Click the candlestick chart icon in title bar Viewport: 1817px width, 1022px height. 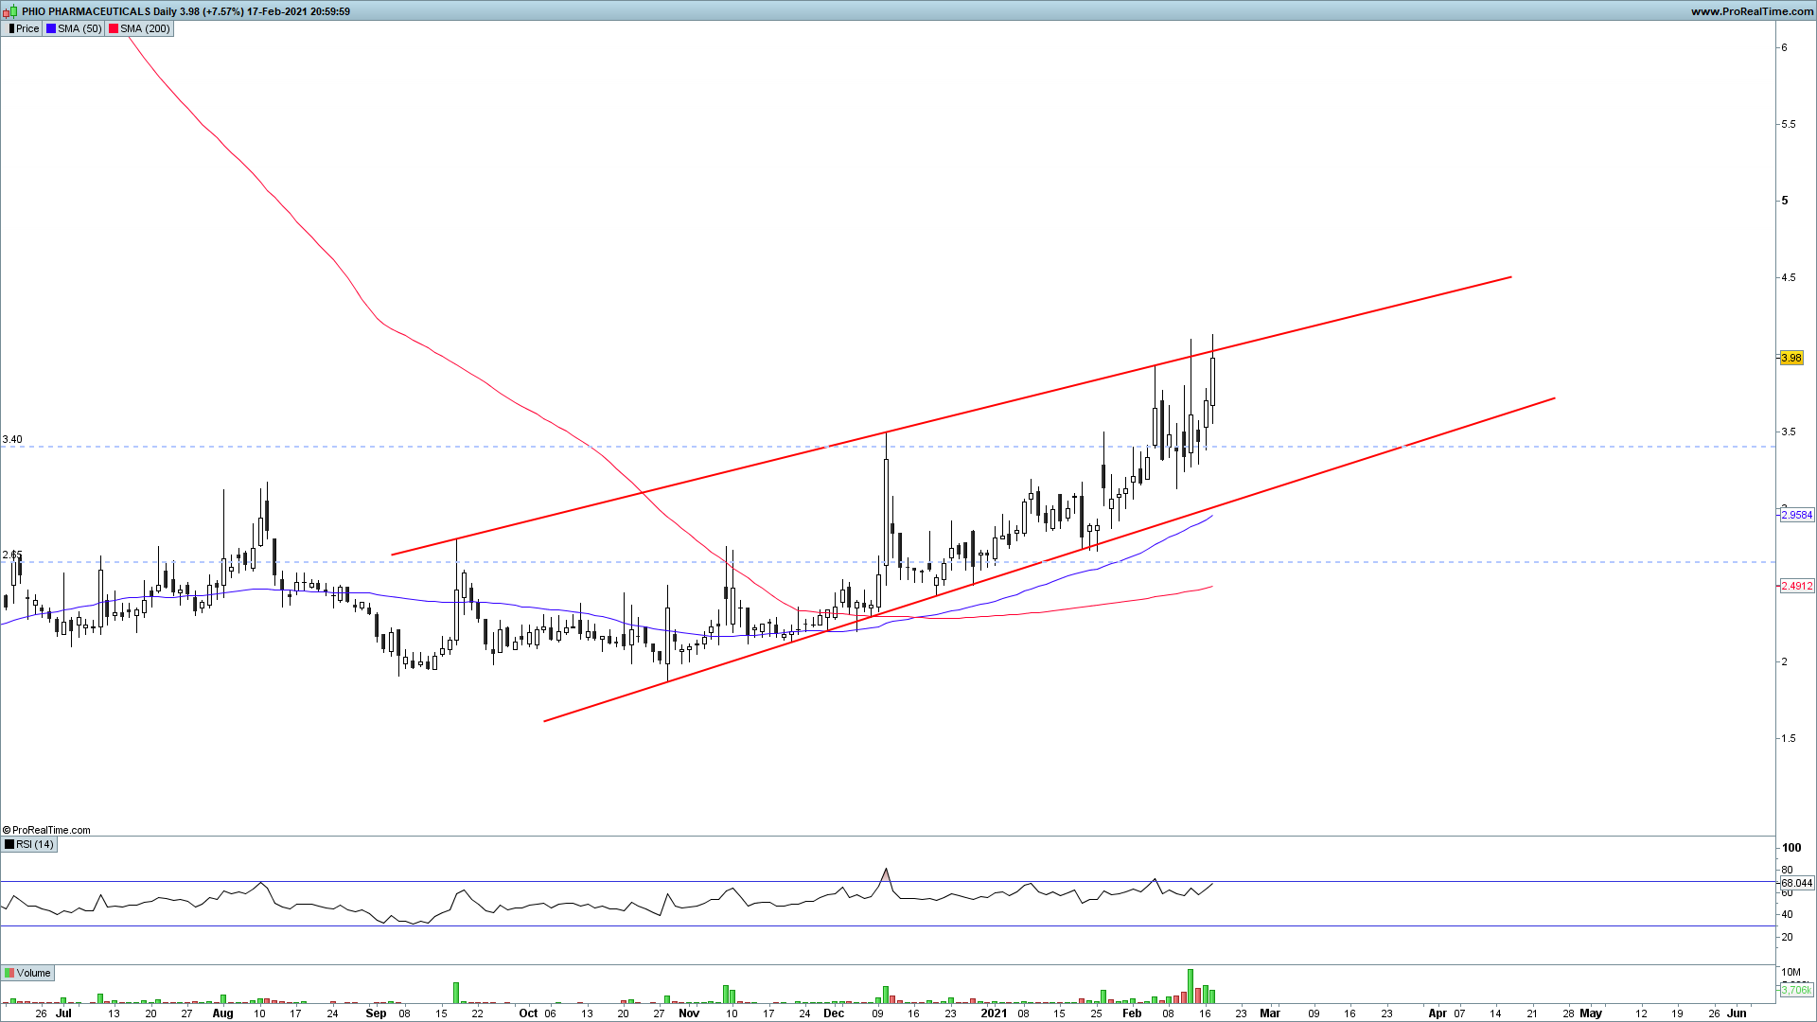tap(9, 11)
